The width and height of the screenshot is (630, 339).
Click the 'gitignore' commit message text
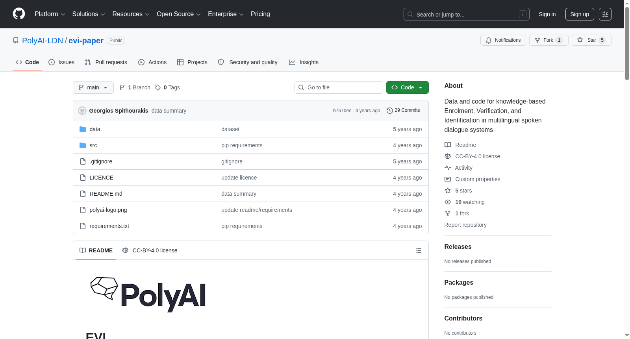point(232,161)
